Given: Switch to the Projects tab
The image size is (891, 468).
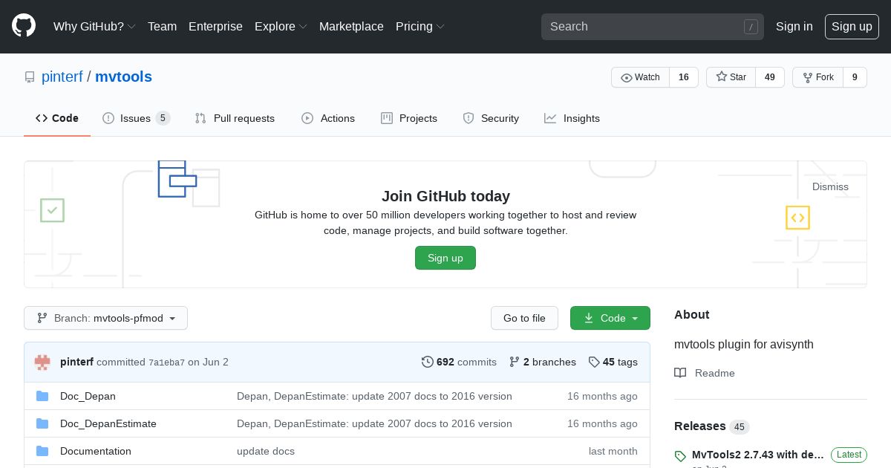Looking at the screenshot, I should pyautogui.click(x=409, y=118).
